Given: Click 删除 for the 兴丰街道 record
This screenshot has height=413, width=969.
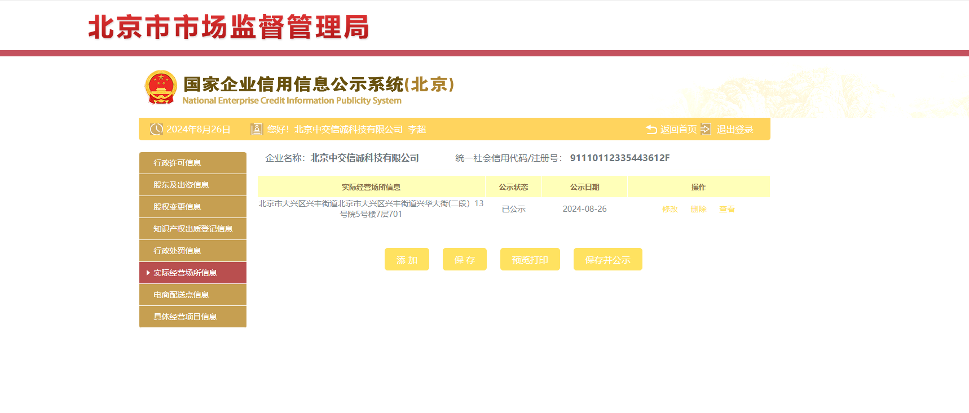Looking at the screenshot, I should coord(698,209).
